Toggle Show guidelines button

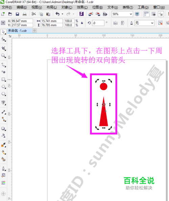(161, 14)
